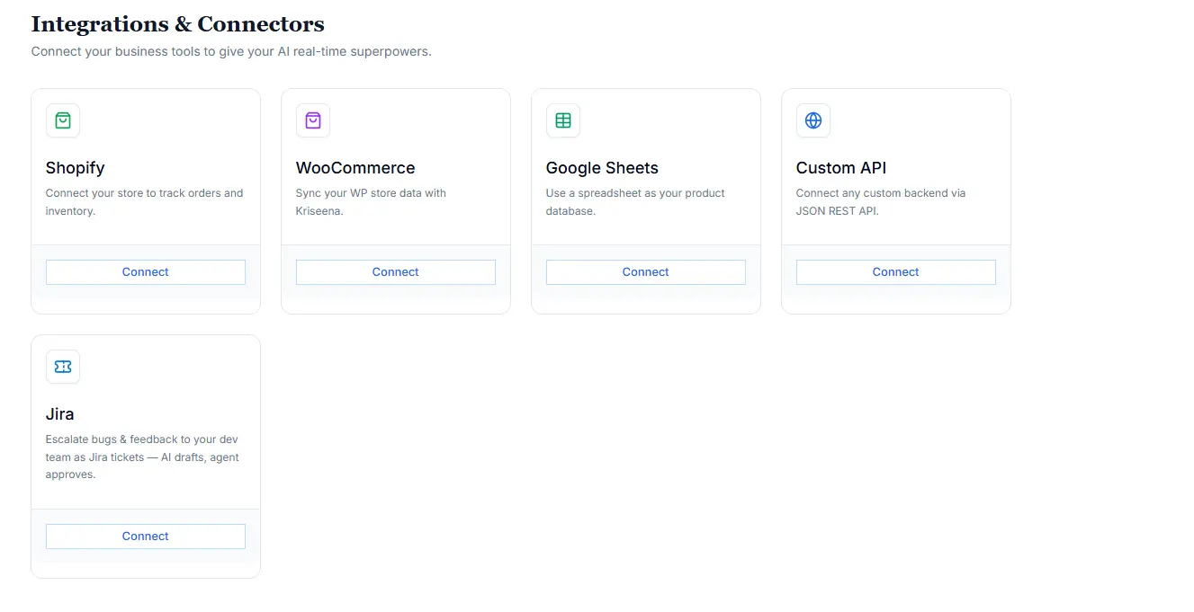This screenshot has width=1194, height=612.
Task: Click the WooCommerce purple bag icon
Action: coord(313,120)
